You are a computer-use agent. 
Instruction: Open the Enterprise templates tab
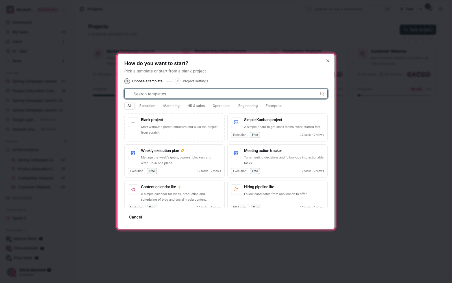[x=274, y=106]
